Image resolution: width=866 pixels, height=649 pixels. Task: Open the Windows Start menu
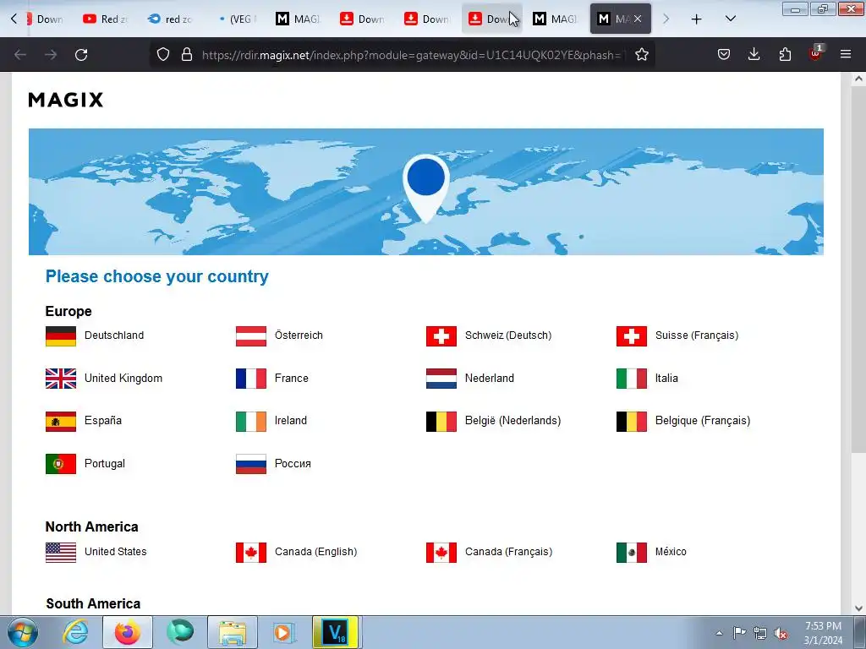pyautogui.click(x=23, y=632)
